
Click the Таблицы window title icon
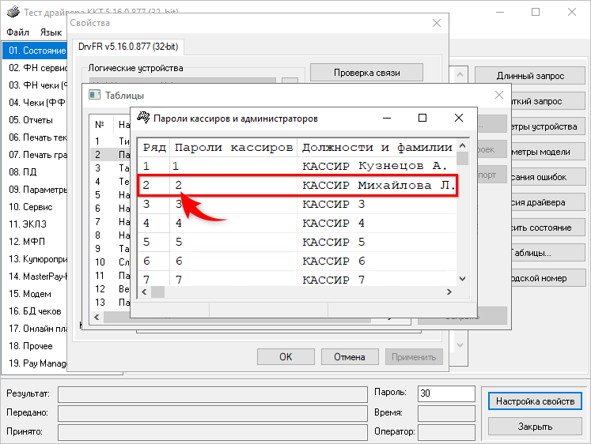point(94,95)
